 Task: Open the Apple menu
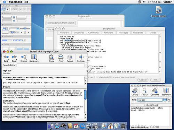5,2
